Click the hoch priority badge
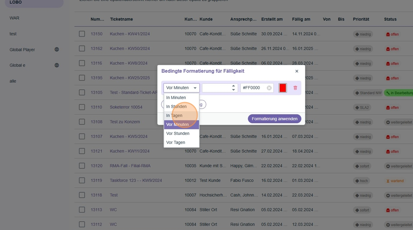Screen dimensions: 413x230 pyautogui.click(x=361, y=181)
